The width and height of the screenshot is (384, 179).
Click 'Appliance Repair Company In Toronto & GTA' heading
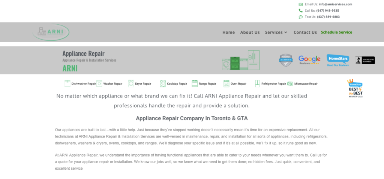click(x=192, y=118)
